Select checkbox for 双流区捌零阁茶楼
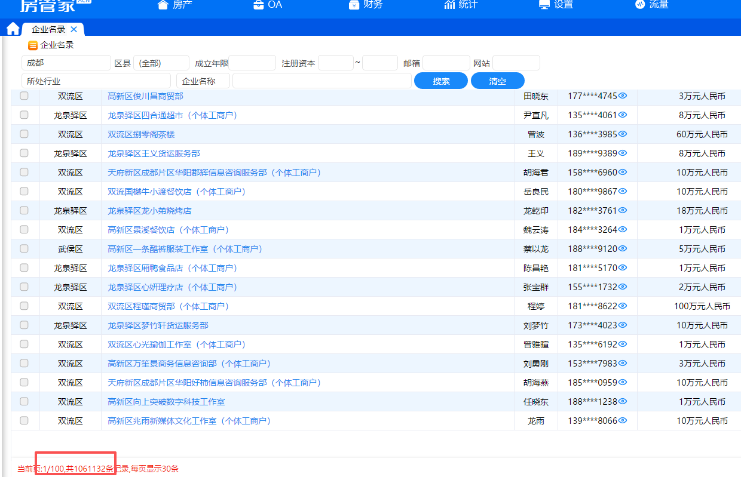Viewport: 741px width, 477px height. (24, 134)
